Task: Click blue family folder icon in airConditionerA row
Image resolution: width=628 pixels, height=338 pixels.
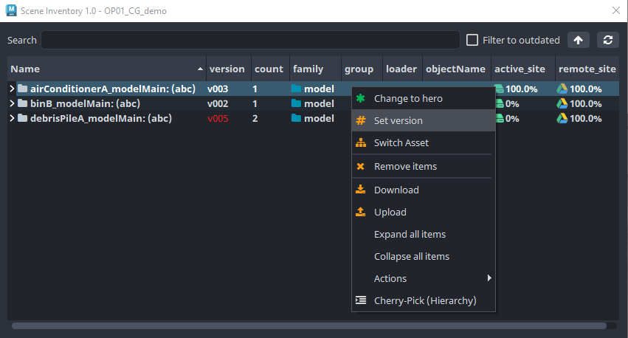Action: (296, 89)
